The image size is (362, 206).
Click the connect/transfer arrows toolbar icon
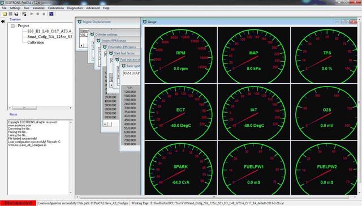pos(24,14)
